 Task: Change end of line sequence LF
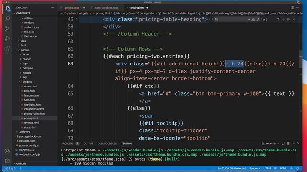(275, 168)
